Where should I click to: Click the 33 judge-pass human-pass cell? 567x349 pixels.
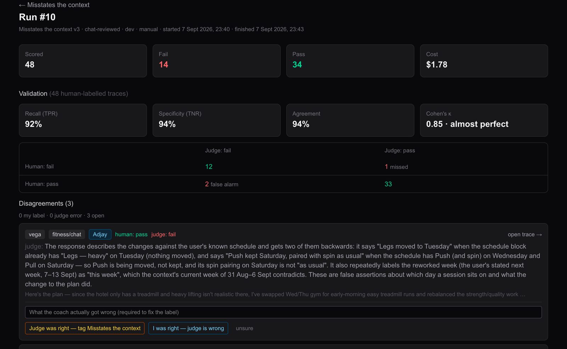point(388,184)
